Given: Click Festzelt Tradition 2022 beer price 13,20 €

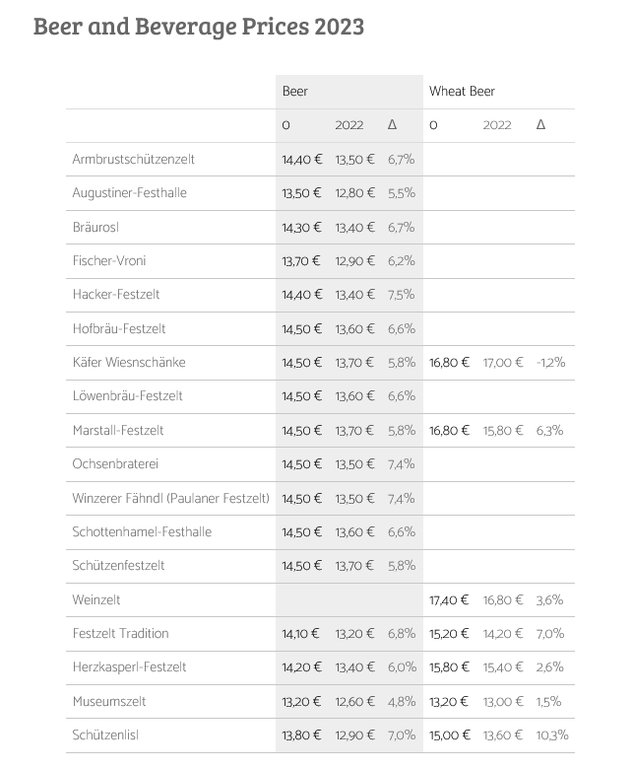Looking at the screenshot, I should pyautogui.click(x=354, y=634).
